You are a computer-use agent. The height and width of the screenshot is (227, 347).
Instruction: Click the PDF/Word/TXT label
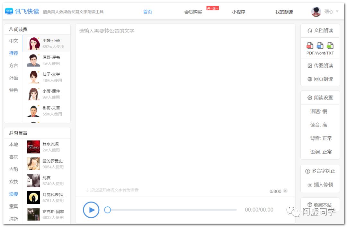click(320, 53)
